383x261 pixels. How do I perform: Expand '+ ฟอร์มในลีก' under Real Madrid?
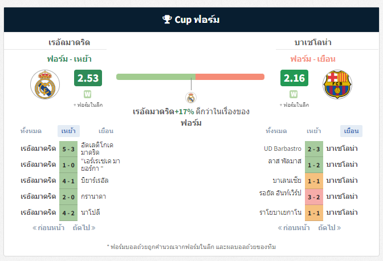(88, 105)
